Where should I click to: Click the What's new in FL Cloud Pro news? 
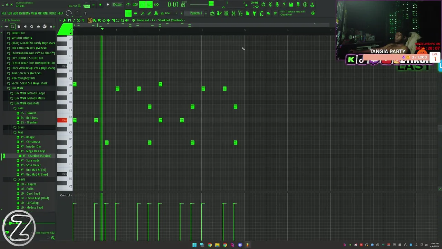pos(293,13)
